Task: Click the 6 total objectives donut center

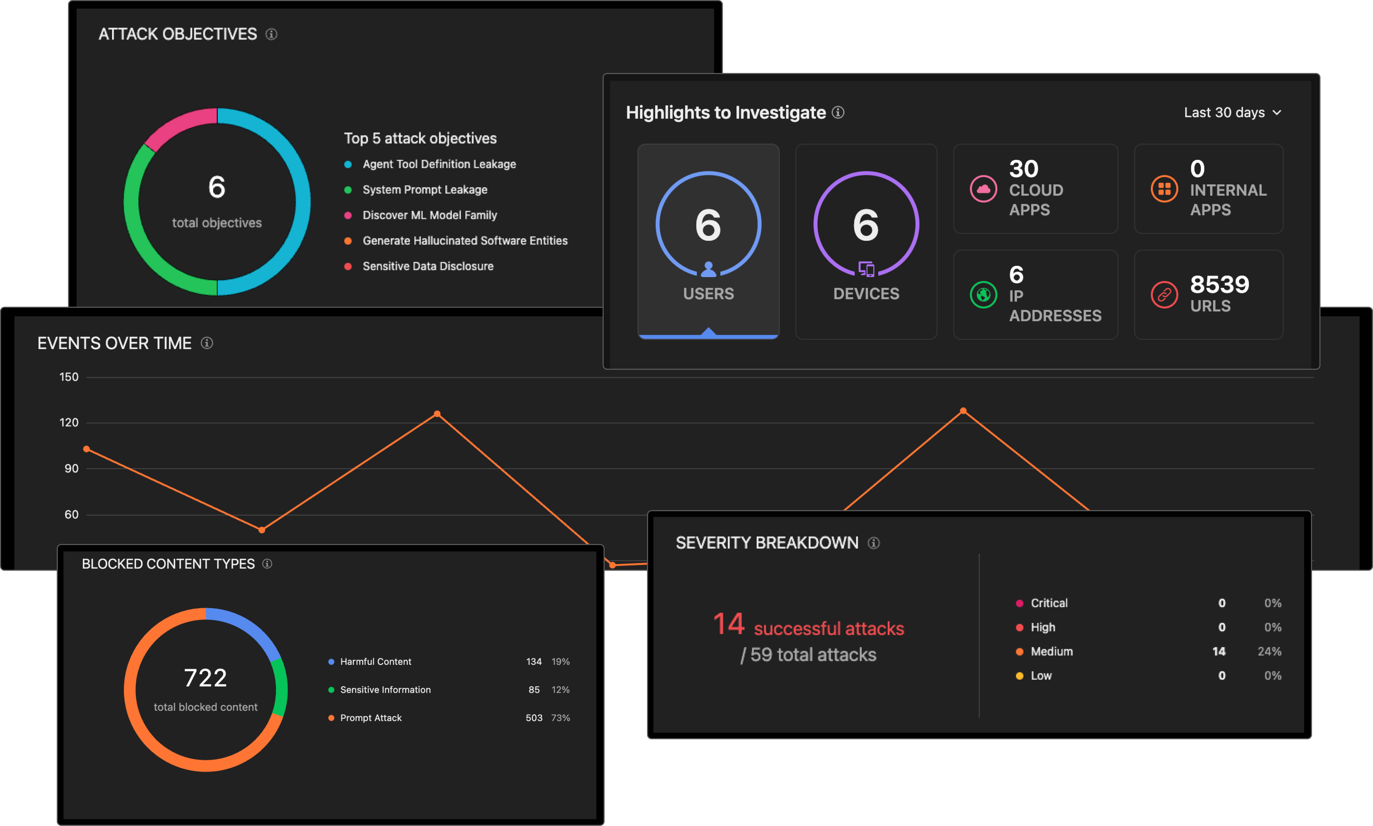Action: click(x=217, y=202)
